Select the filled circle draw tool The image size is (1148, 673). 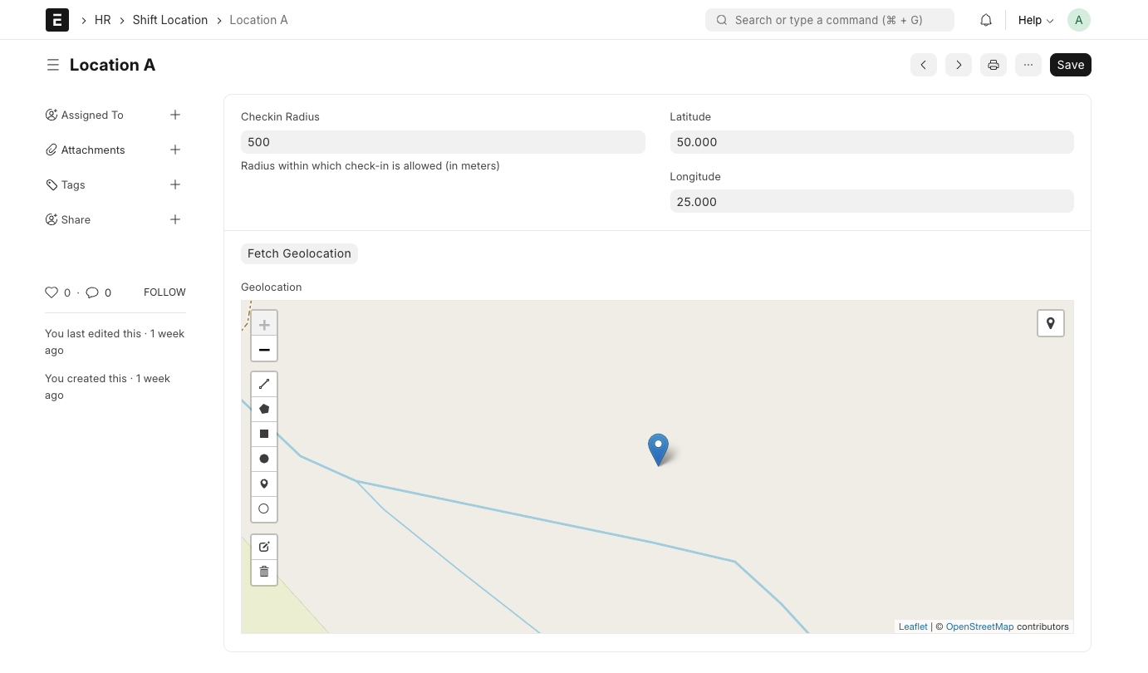click(x=264, y=459)
